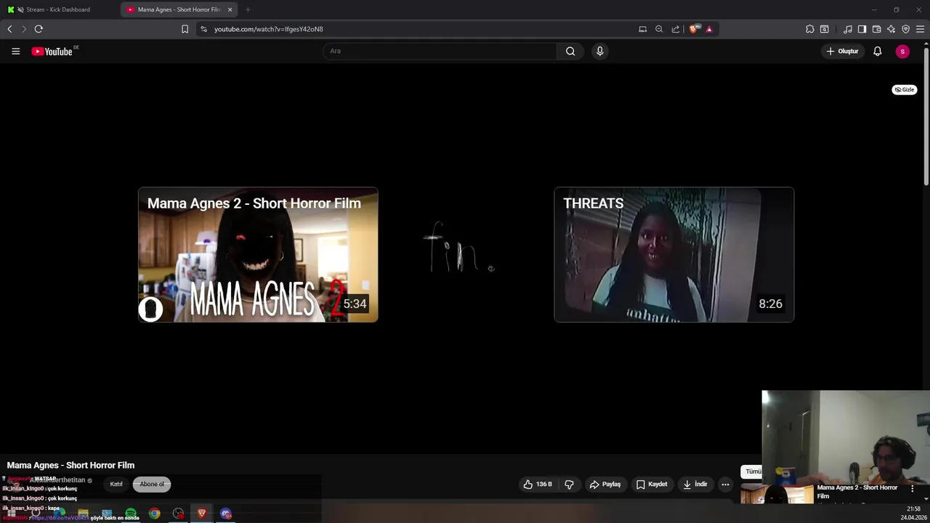The width and height of the screenshot is (930, 523).
Task: Open media control music note icon
Action: point(848,29)
